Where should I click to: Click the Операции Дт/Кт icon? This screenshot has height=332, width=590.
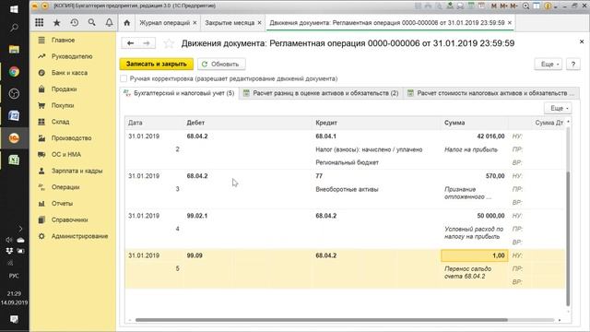41,187
